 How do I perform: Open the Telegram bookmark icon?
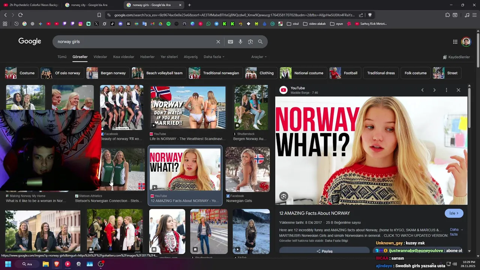pyautogui.click(x=216, y=24)
